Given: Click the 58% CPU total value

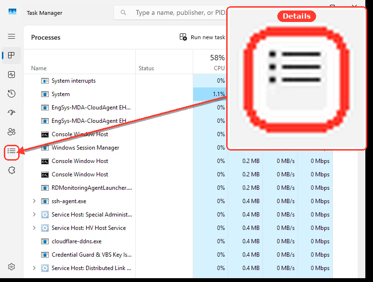Looking at the screenshot, I should click(x=217, y=57).
